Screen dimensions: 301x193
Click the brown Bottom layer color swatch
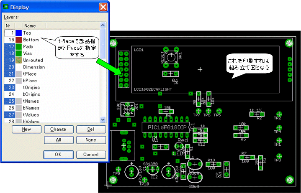pyautogui.click(x=18, y=40)
